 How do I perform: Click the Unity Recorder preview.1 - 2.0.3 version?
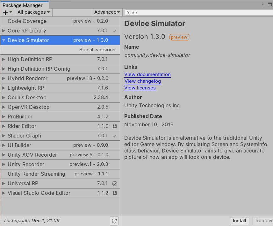click(x=89, y=164)
